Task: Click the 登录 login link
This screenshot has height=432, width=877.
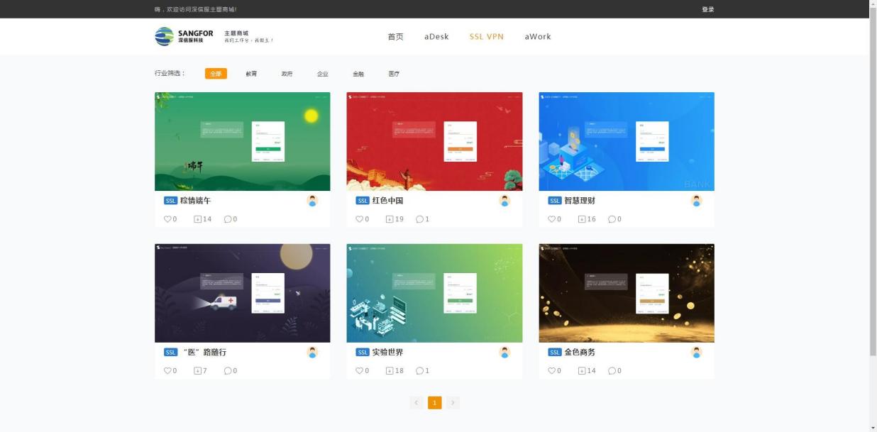Action: (x=707, y=9)
